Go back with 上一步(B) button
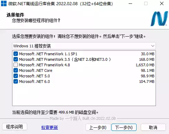The height and width of the screenshot is (134, 169). [x=98, y=127]
